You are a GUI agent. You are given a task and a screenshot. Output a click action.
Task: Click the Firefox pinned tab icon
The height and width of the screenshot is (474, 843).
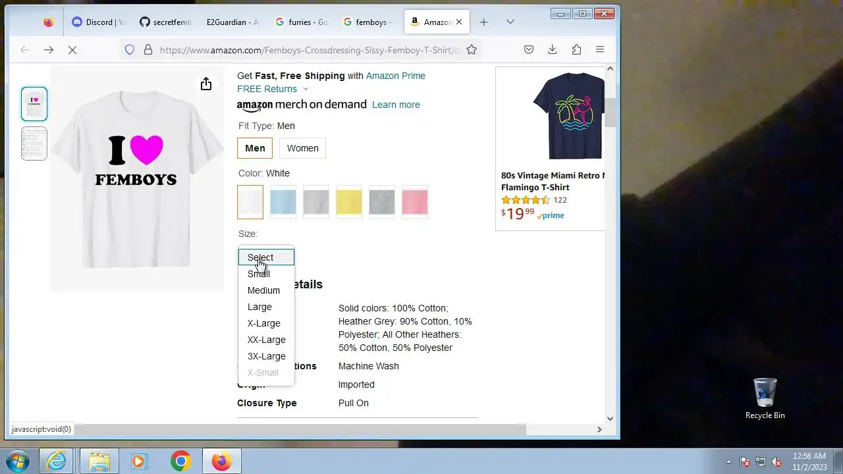[x=48, y=22]
